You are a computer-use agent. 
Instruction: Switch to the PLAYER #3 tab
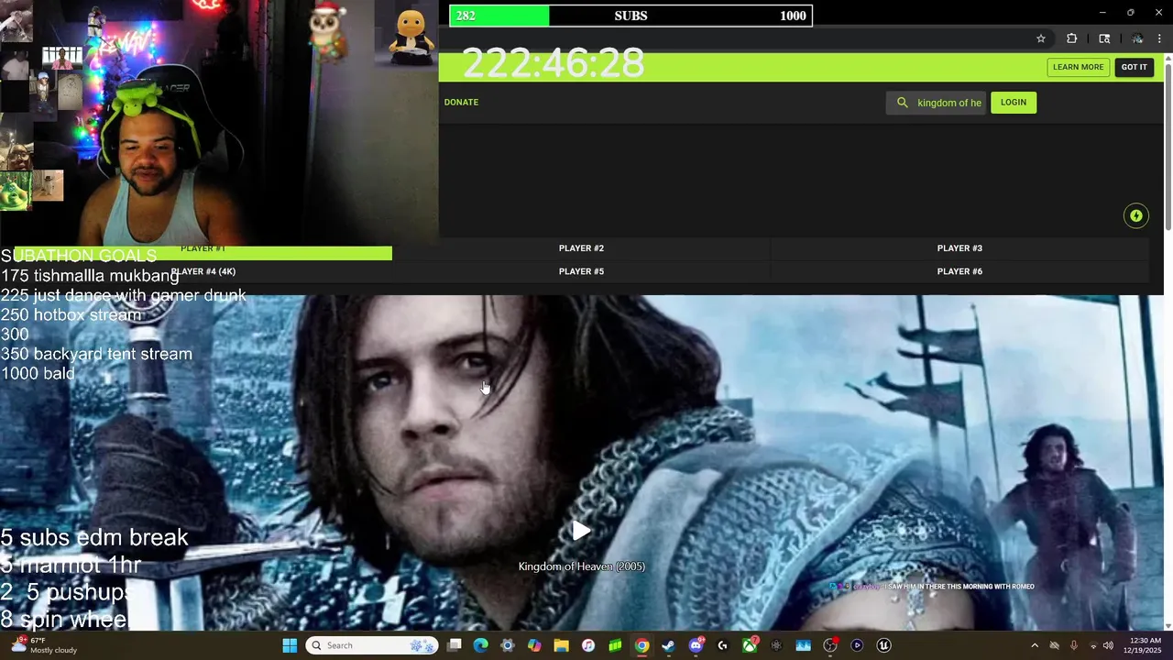point(959,248)
